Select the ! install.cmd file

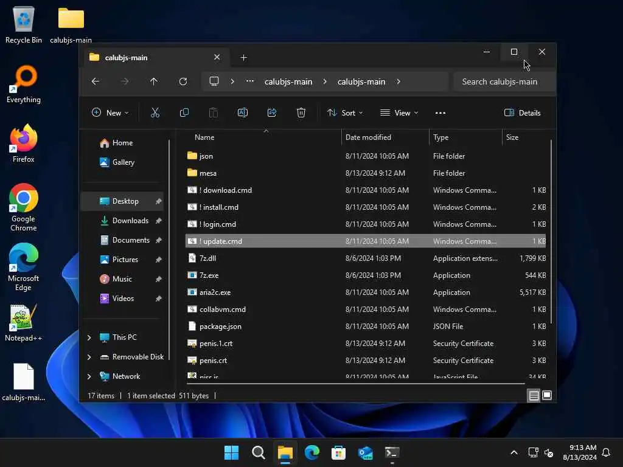point(366,207)
